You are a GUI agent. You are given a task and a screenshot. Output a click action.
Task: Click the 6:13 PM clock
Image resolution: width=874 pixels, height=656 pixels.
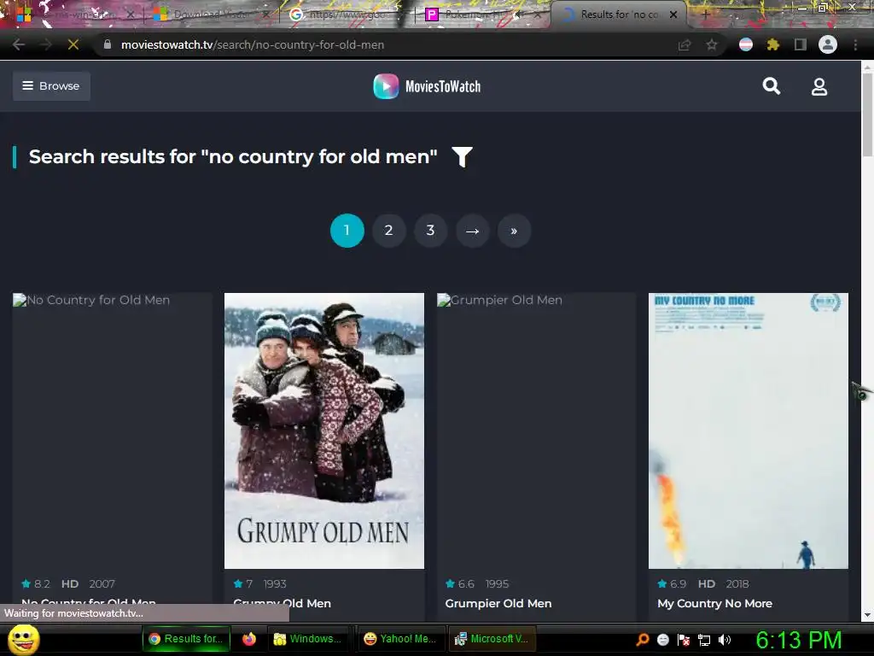798,640
